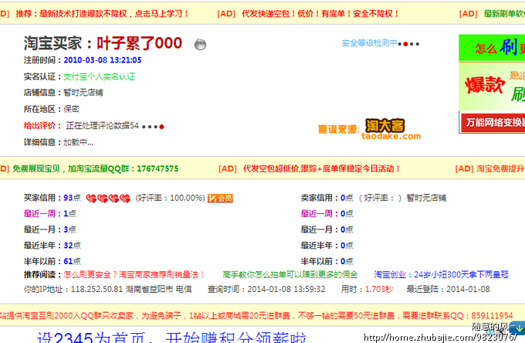This screenshot has width=525, height=343.
Task: Click the round gray icon beside the buyer name
Action: tap(200, 44)
